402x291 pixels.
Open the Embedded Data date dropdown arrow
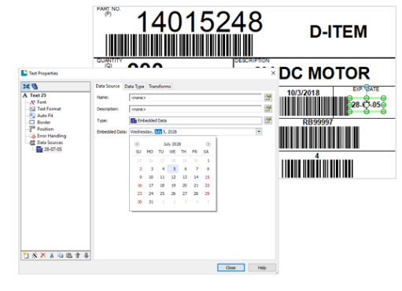tap(259, 131)
